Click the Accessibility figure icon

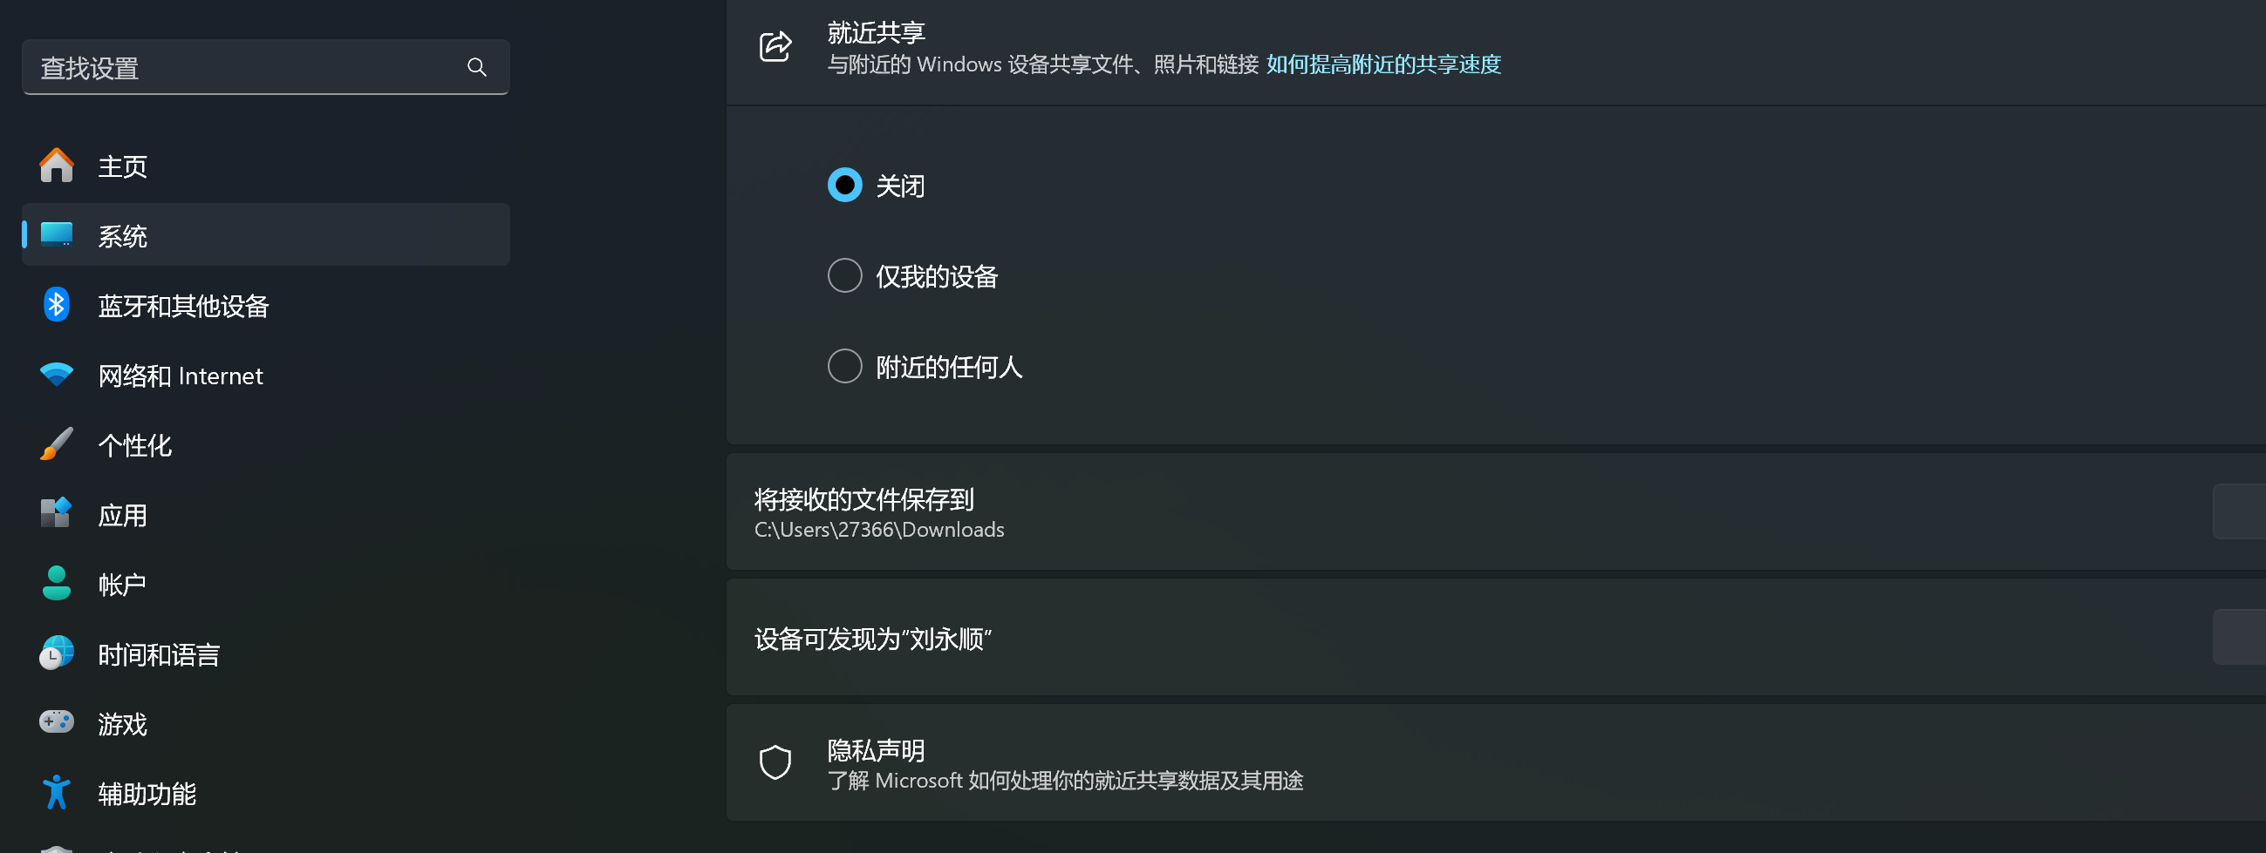coord(57,792)
